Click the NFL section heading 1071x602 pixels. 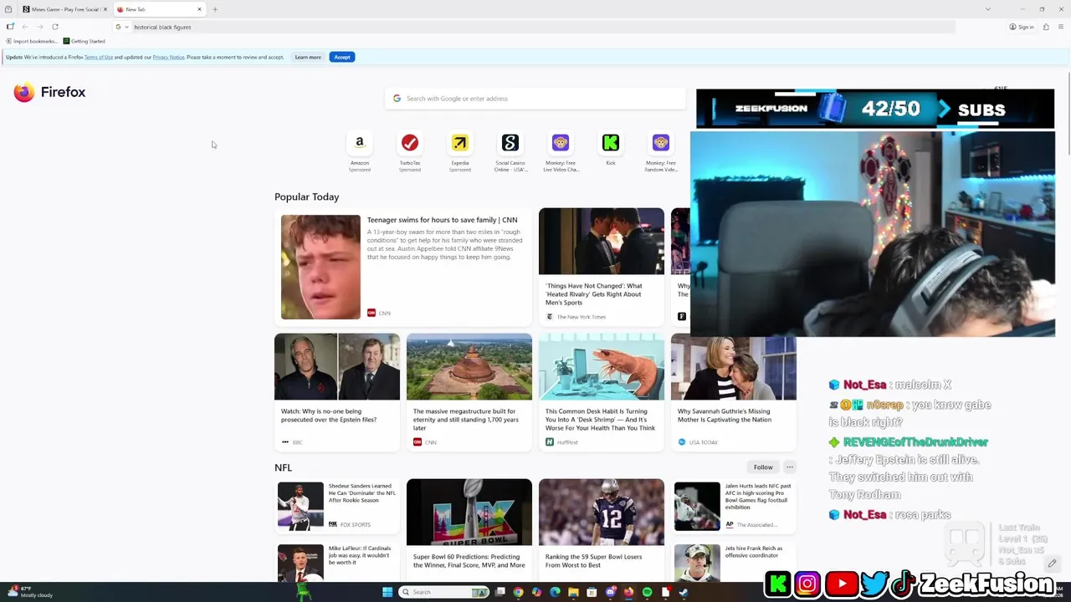point(283,467)
